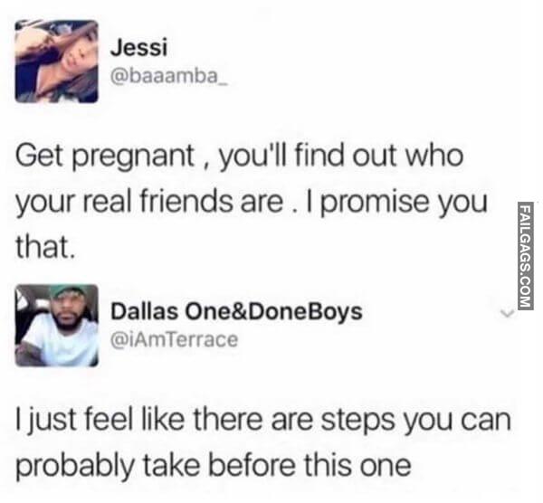Click the words "there are" in the reply
Image resolution: width=543 pixels, height=503 pixels.
tap(252, 420)
